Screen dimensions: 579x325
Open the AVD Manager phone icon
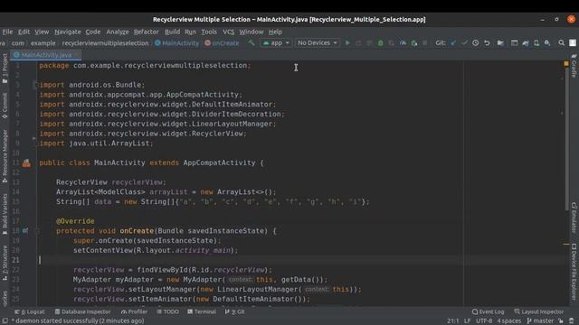click(x=536, y=43)
